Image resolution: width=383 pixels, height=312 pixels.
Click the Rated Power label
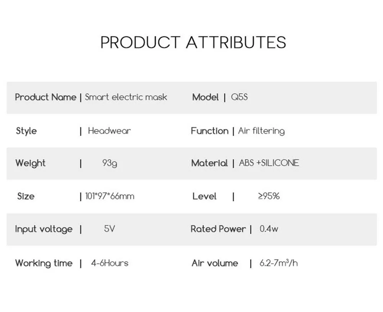218,229
